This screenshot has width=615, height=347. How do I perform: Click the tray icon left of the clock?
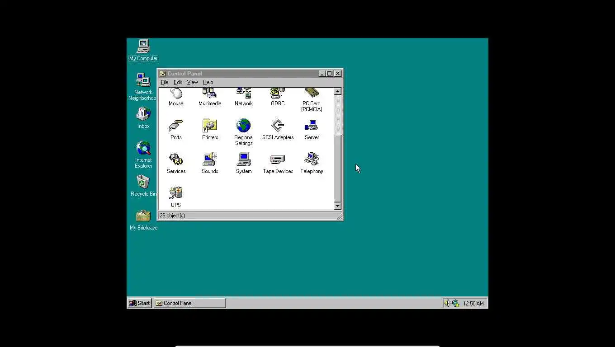click(x=455, y=303)
